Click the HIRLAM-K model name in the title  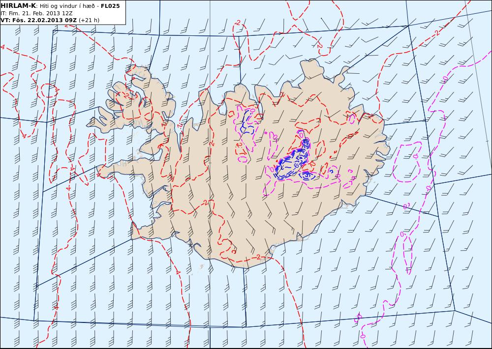tap(18, 6)
